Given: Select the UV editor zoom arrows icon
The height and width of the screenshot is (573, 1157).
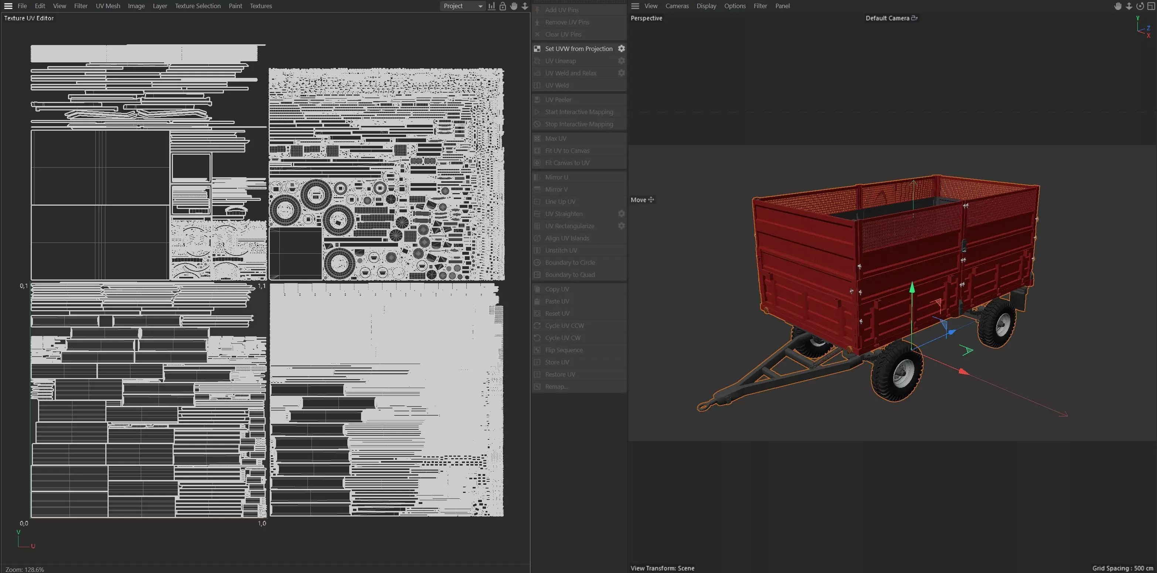Looking at the screenshot, I should tap(525, 6).
